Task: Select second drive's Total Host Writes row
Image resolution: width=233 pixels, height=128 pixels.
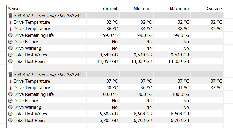Action: coord(115,114)
